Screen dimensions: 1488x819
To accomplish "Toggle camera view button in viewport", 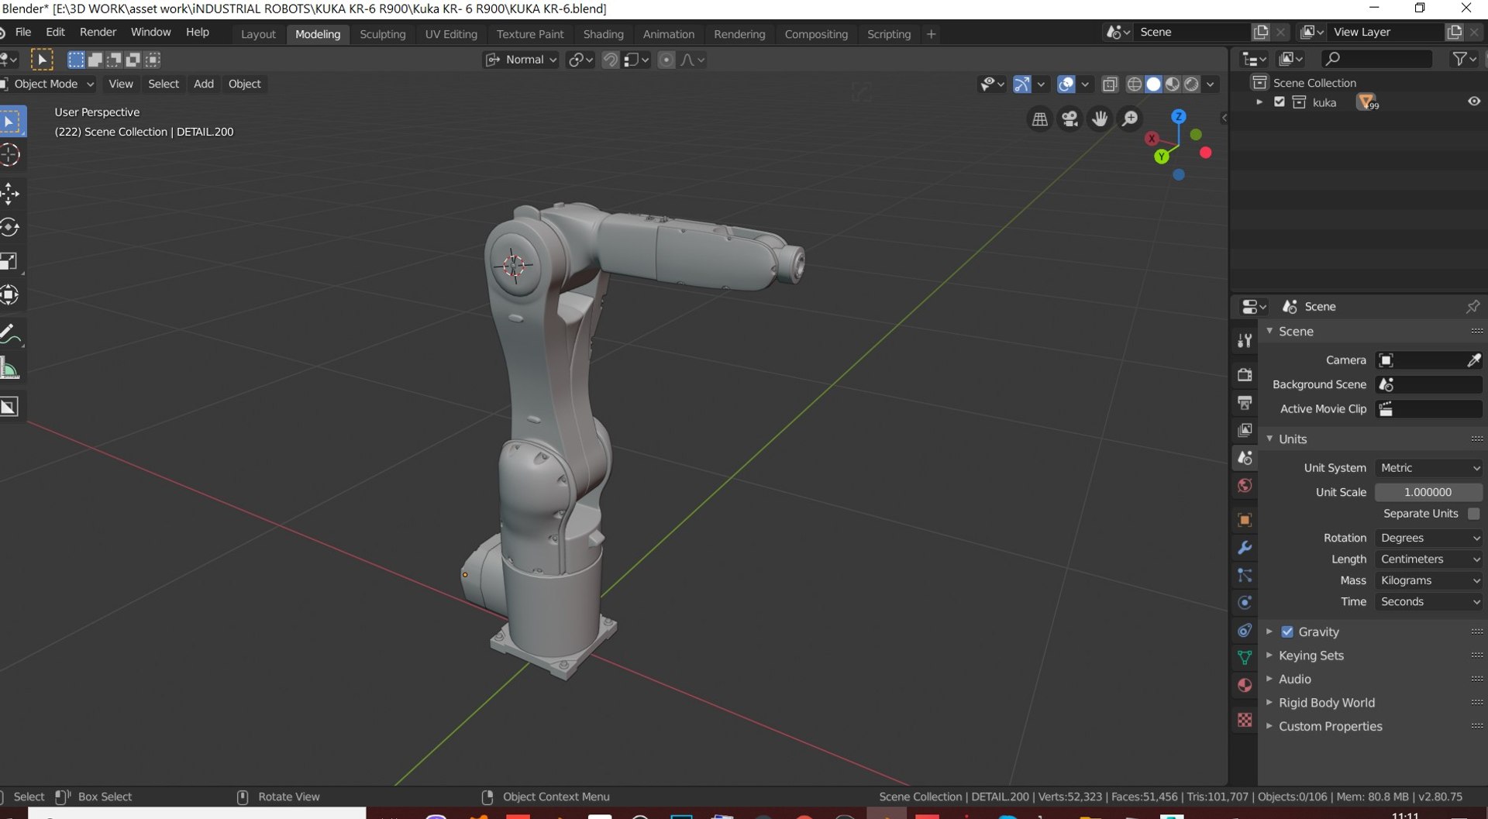I will 1069,119.
